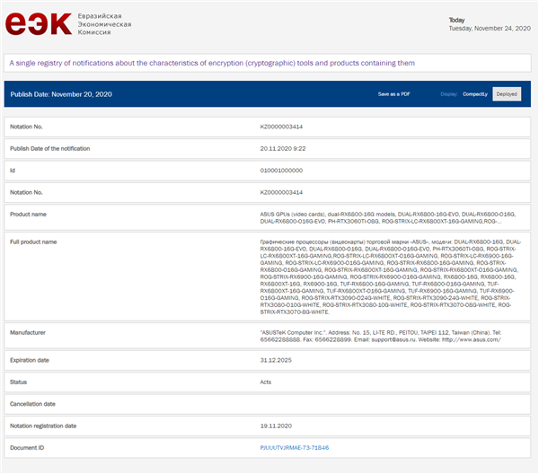Click the status value 'Acts'

(265, 382)
